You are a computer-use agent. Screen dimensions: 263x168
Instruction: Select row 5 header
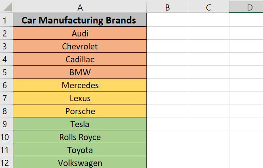6,72
